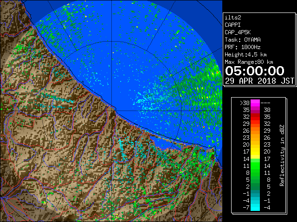Click the "Reflectivity in dBZ" legend title
Image resolution: width=297 pixels, height=222 pixels.
tap(282, 155)
